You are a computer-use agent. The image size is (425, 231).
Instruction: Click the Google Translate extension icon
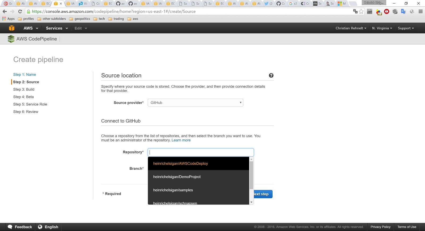click(x=403, y=11)
